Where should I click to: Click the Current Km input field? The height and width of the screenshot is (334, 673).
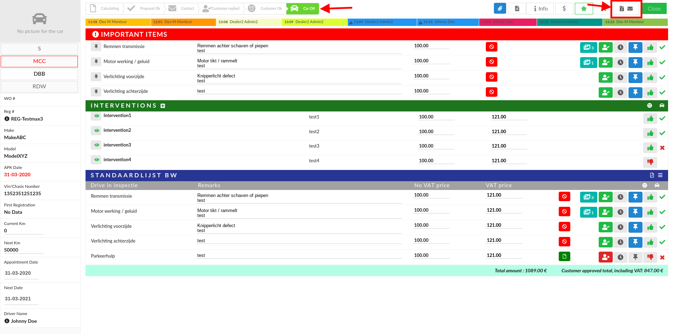(x=23, y=231)
